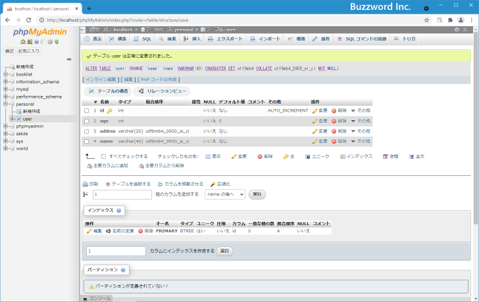This screenshot has width=479, height=302.
Task: Click the Inline edit link
Action: click(101, 80)
